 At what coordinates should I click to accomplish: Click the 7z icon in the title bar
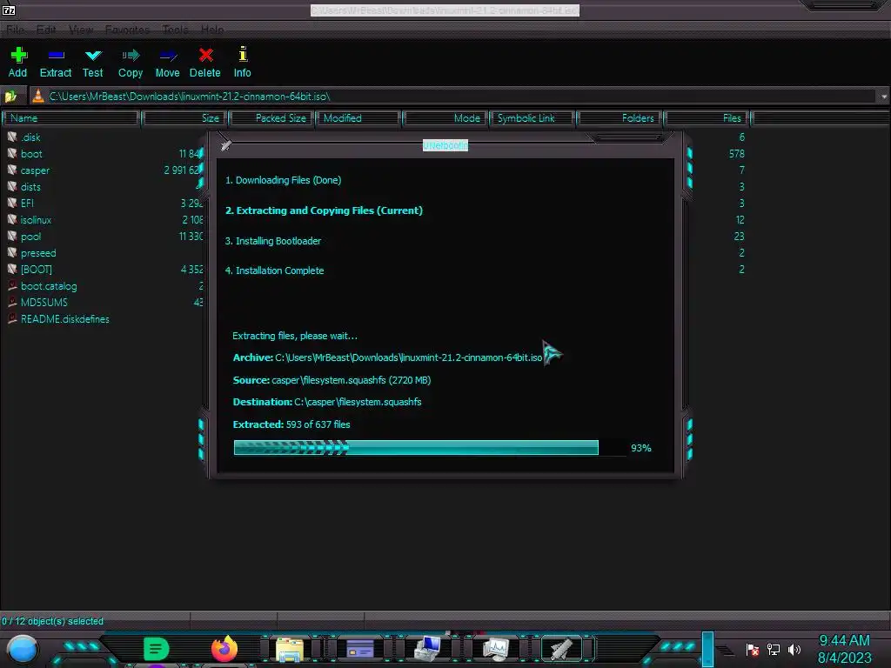tap(9, 10)
